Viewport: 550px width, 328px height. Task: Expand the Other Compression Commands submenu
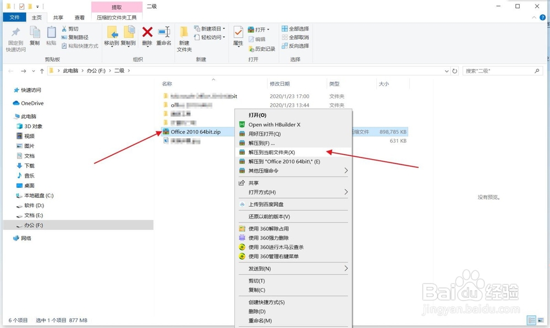pyautogui.click(x=346, y=170)
